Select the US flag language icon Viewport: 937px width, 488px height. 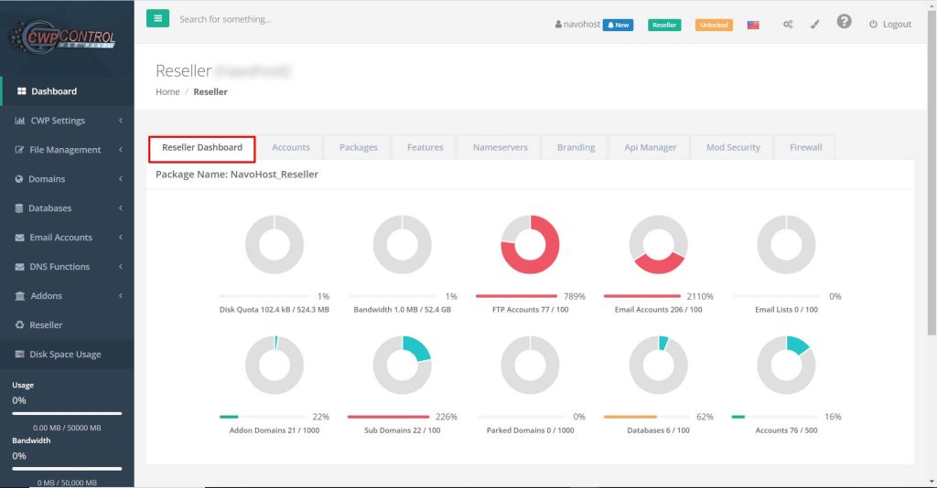(x=753, y=25)
